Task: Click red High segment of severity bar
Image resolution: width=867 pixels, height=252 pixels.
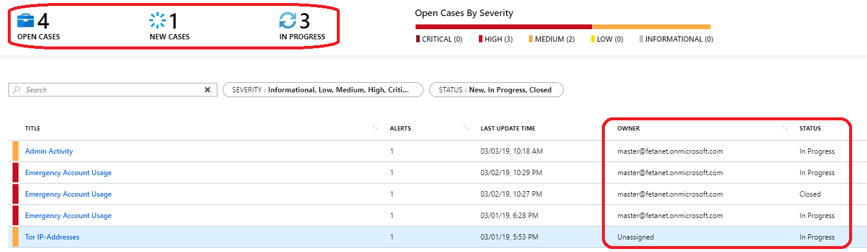Action: click(503, 27)
